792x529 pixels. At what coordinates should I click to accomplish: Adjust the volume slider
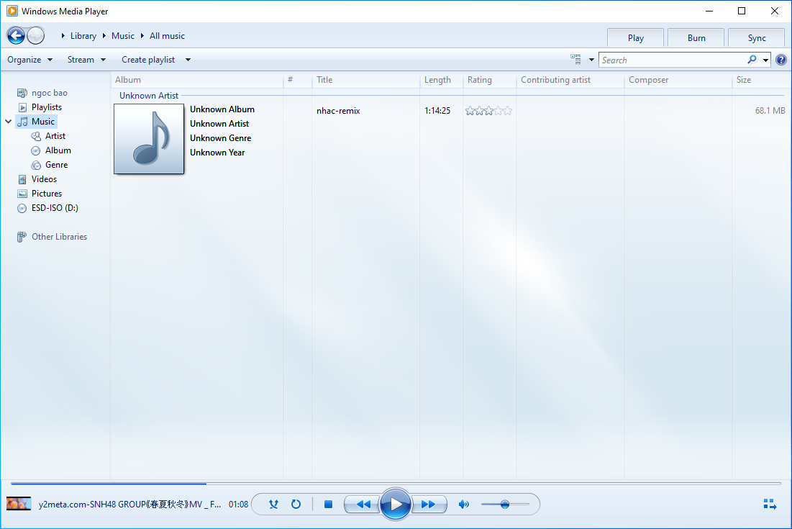505,505
